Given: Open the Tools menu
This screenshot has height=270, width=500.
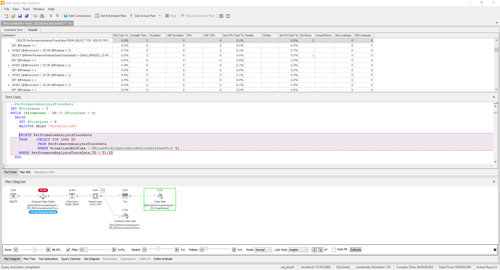Looking at the screenshot, I should tap(26, 9).
